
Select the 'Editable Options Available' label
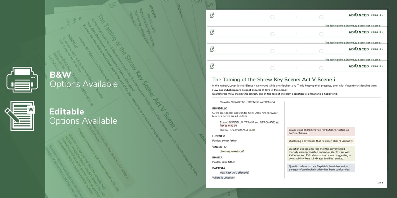(x=83, y=116)
